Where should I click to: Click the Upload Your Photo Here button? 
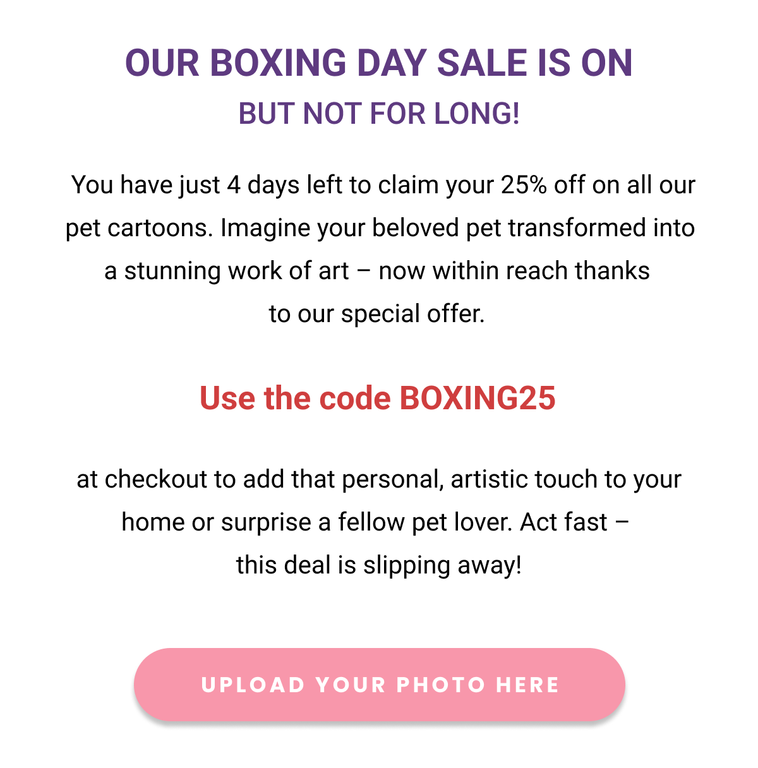click(379, 685)
